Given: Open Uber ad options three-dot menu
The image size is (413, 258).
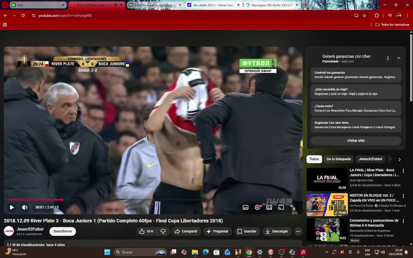Looking at the screenshot, I should tap(388, 58).
